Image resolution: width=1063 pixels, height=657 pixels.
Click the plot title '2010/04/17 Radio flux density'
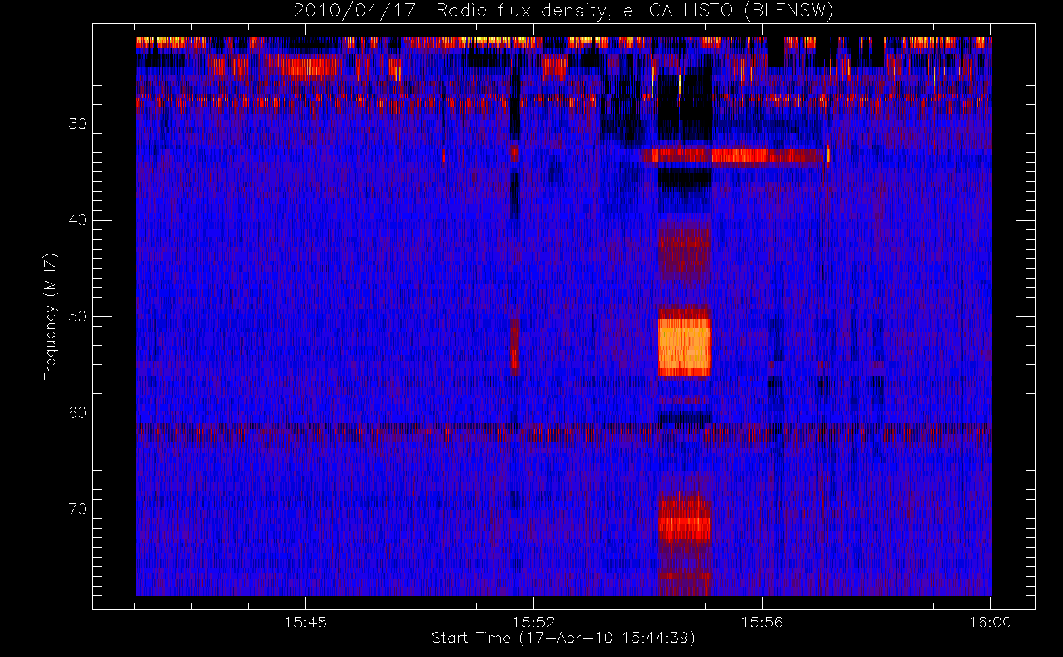coord(564,11)
